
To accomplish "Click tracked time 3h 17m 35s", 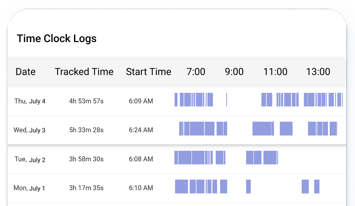I will (86, 188).
